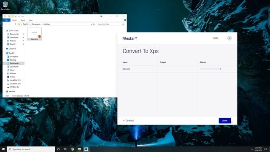Click Documents in the address breadcrumb
The height and width of the screenshot is (152, 270).
(36, 24)
